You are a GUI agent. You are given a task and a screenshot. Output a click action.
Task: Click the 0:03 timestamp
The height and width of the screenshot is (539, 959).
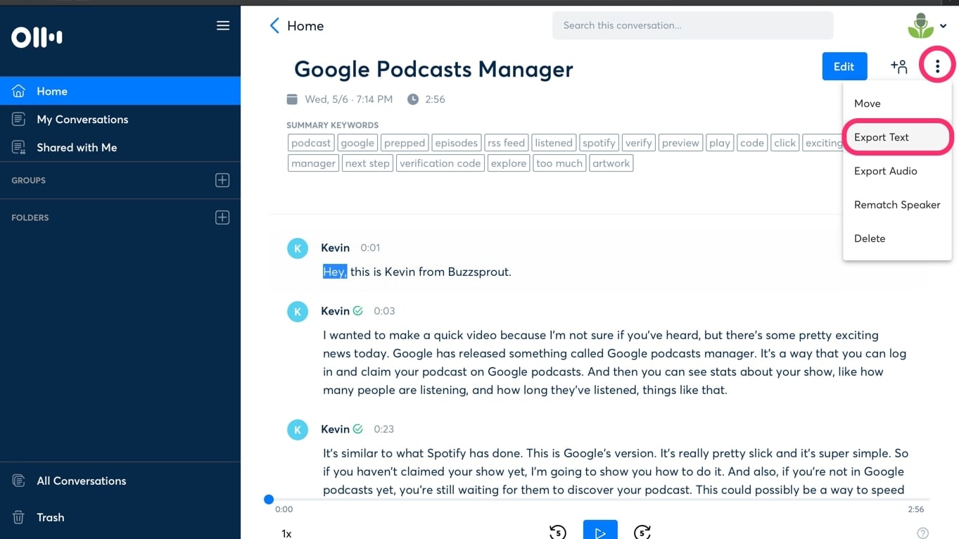(383, 311)
